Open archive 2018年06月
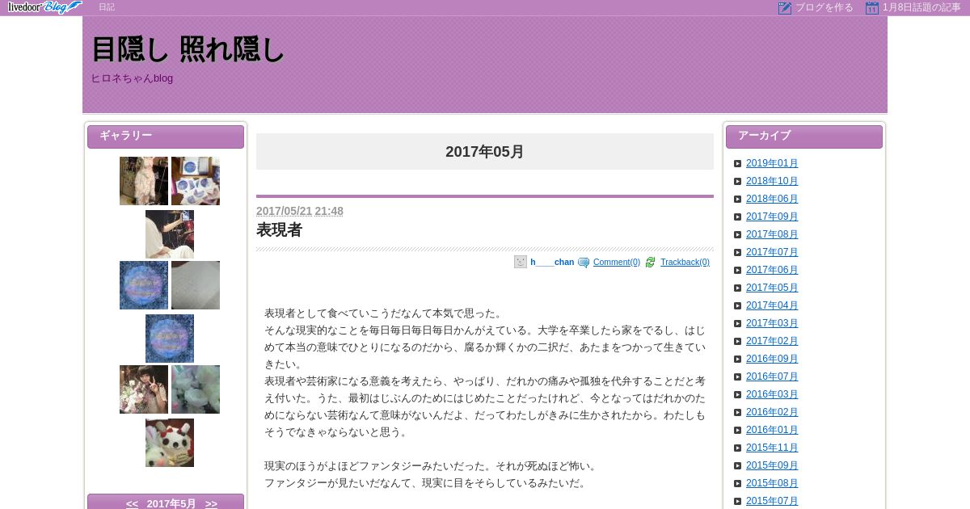The width and height of the screenshot is (970, 509). 772,199
